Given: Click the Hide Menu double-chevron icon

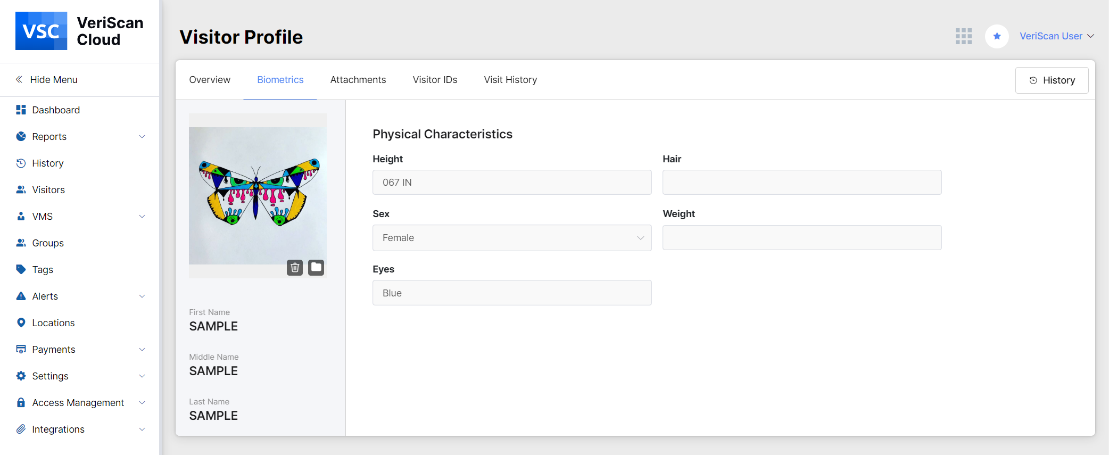Looking at the screenshot, I should 19,79.
